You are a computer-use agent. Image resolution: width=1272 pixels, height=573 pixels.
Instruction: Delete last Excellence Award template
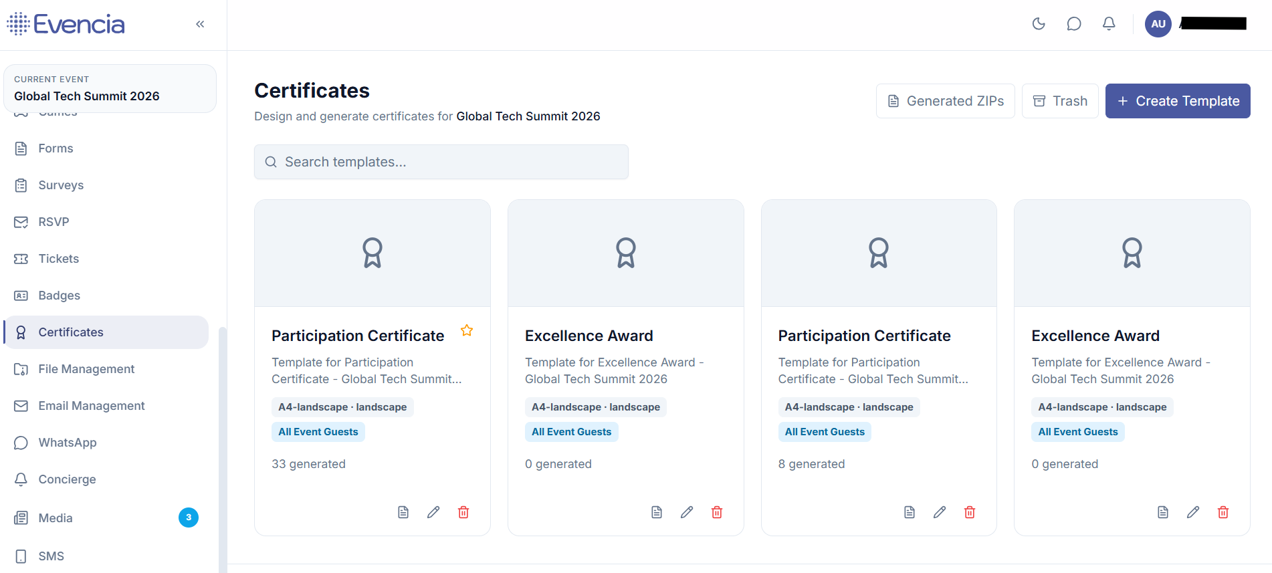pyautogui.click(x=1223, y=512)
